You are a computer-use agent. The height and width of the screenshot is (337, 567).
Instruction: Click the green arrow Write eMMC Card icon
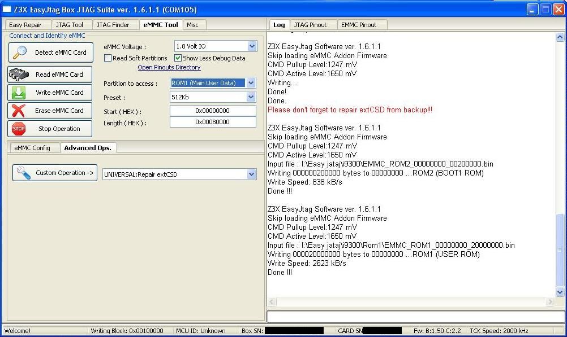[x=19, y=93]
